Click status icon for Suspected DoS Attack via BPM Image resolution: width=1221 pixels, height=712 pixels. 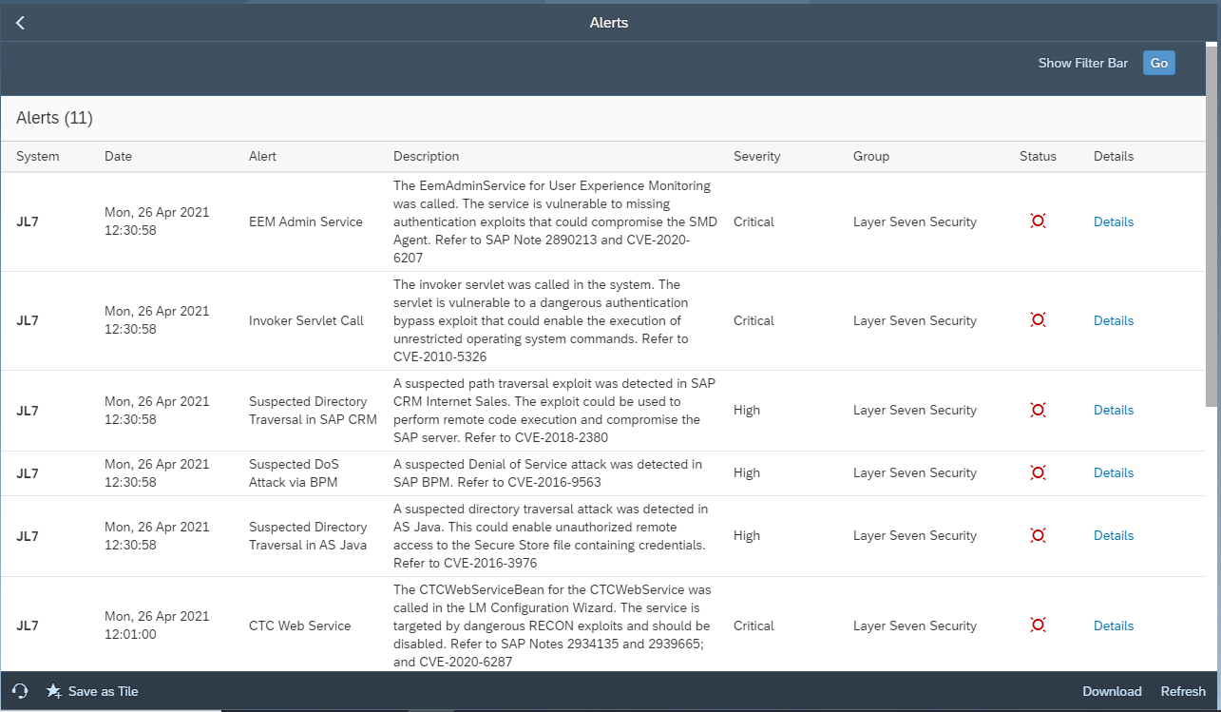coord(1038,472)
